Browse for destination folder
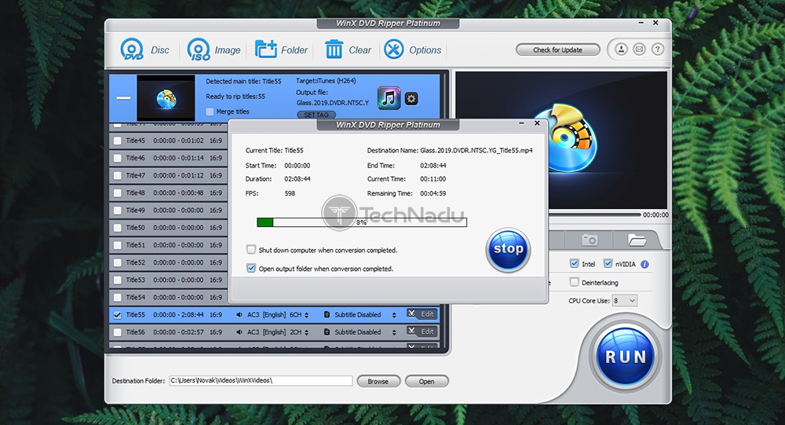The image size is (785, 425). tap(378, 381)
